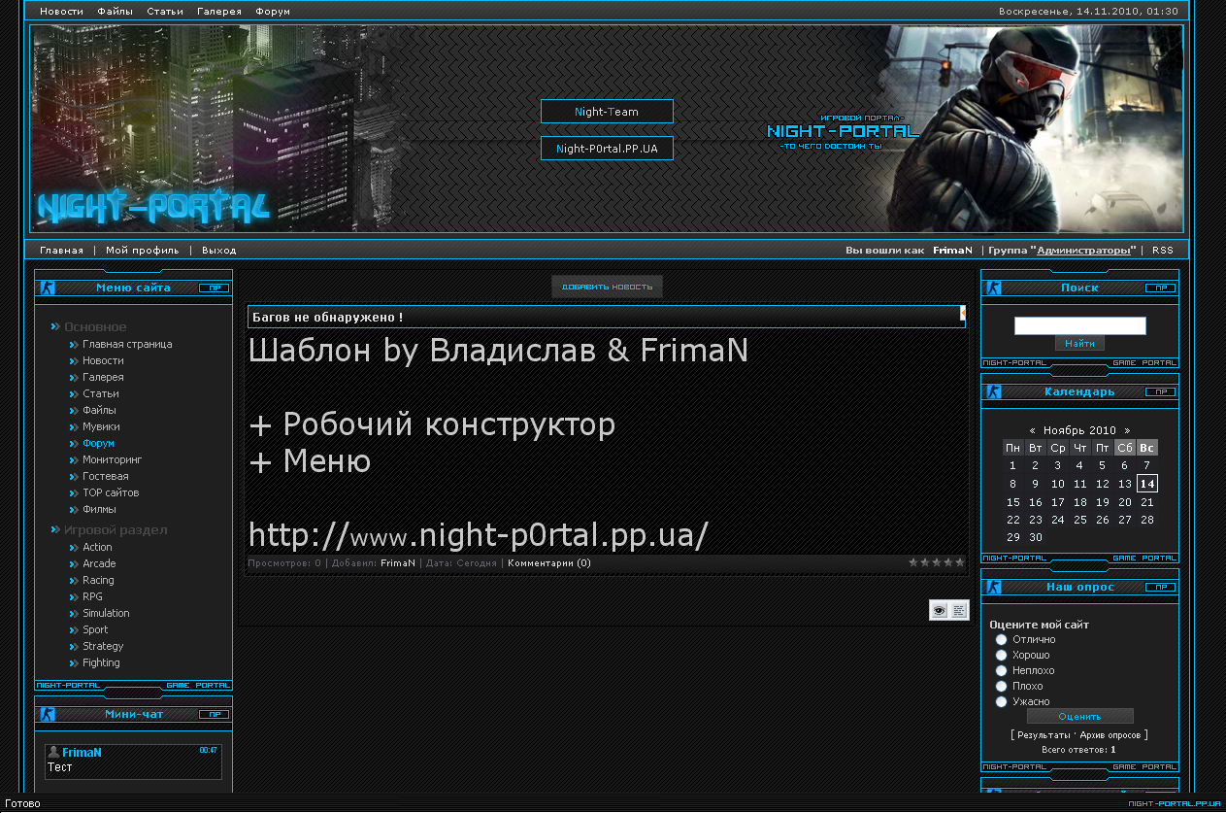
Task: Click the eye view-mode icon below the news post
Action: [x=939, y=610]
